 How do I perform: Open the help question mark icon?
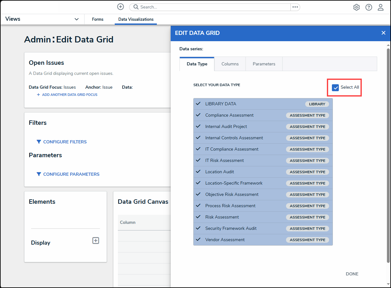pyautogui.click(x=369, y=7)
